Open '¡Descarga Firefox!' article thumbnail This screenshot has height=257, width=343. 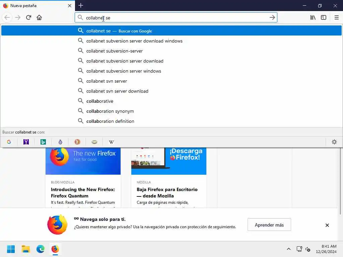169,161
